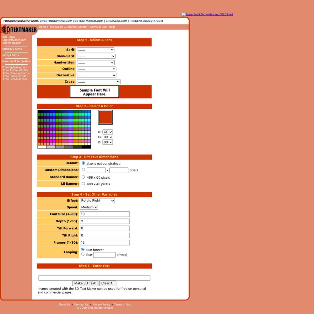Screen dimensions: 314x314
Task: Open PowerPoint Templates in the left sidebar
Action: (16, 61)
